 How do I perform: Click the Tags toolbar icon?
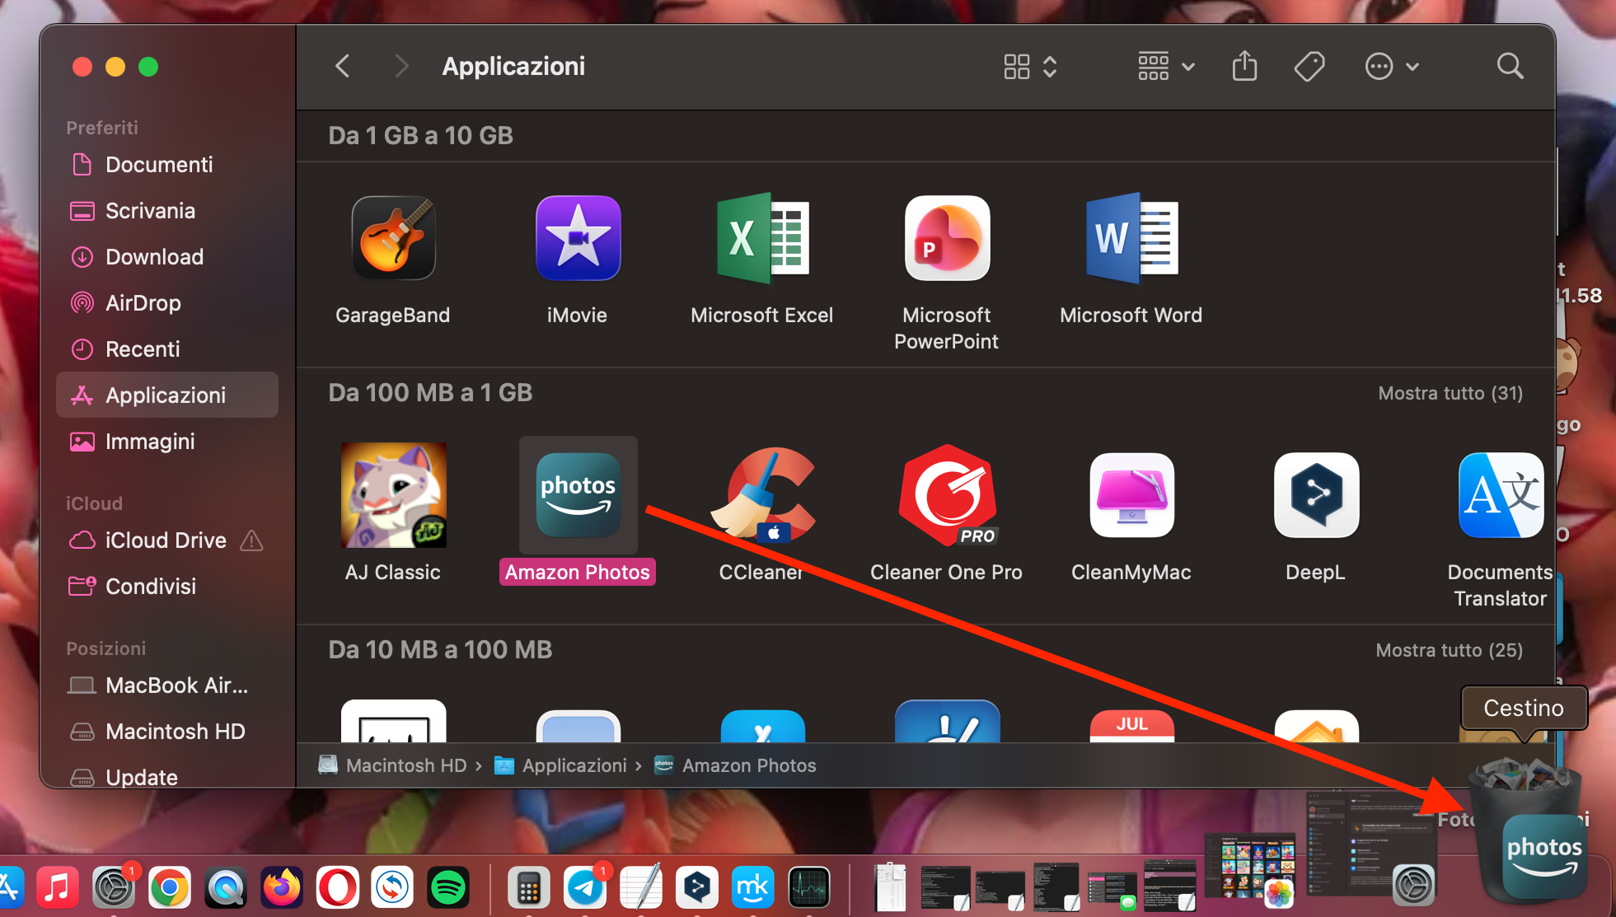click(1309, 66)
